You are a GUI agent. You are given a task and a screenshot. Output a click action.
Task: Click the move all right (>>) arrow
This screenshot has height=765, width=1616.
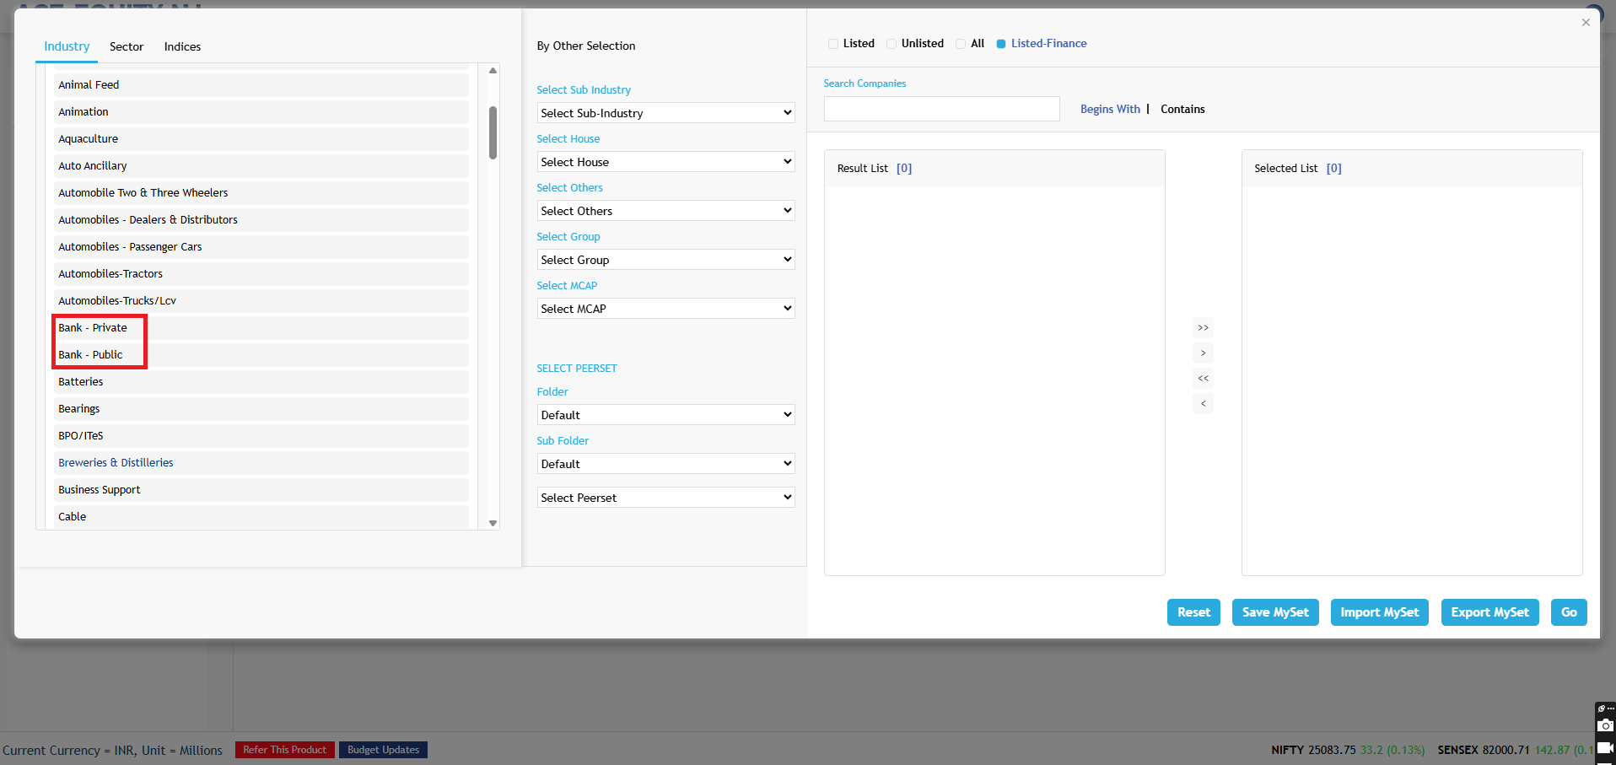point(1203,327)
